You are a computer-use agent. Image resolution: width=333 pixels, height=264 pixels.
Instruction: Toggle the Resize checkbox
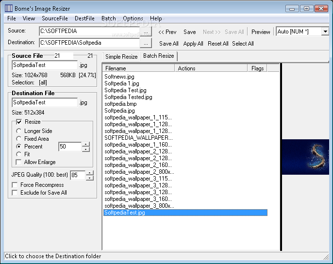[19, 122]
